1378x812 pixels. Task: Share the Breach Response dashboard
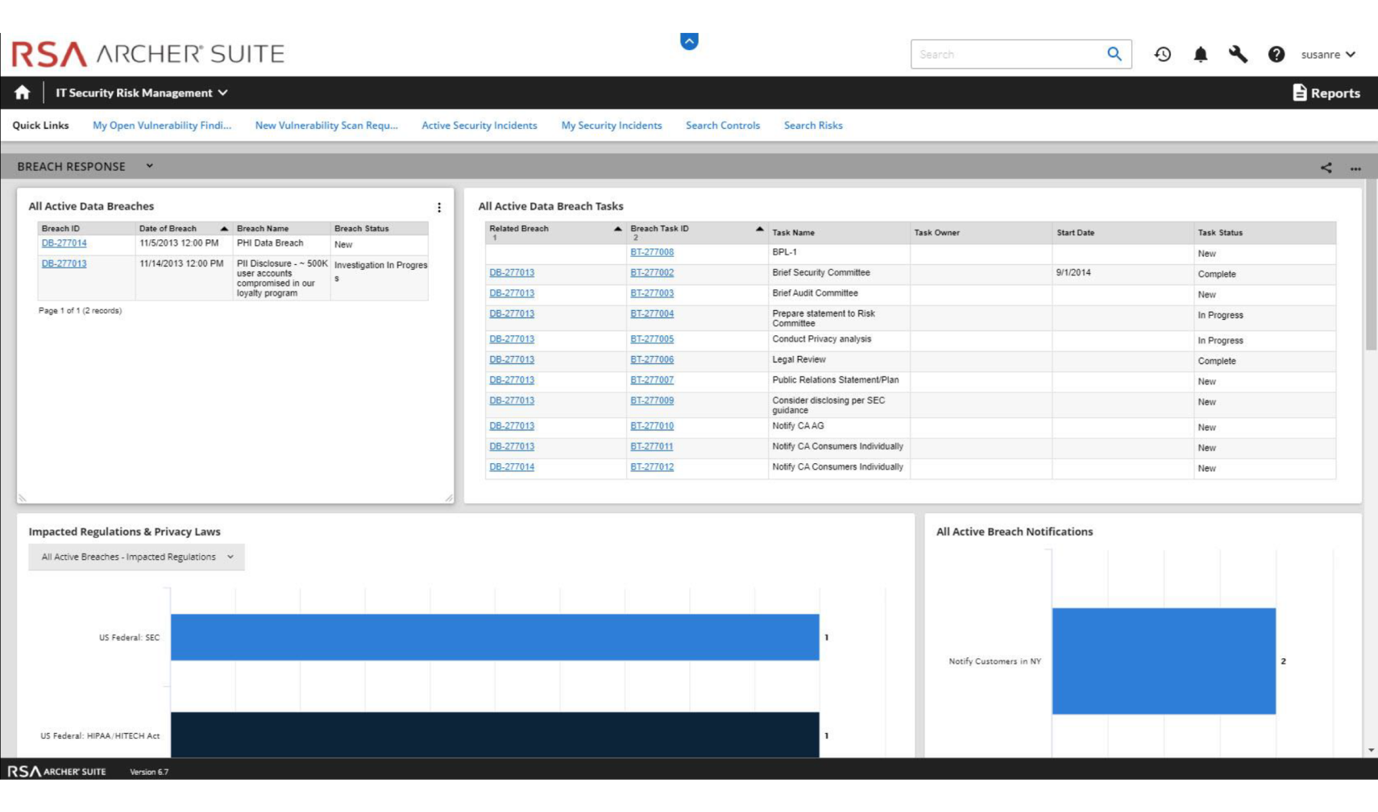1325,167
